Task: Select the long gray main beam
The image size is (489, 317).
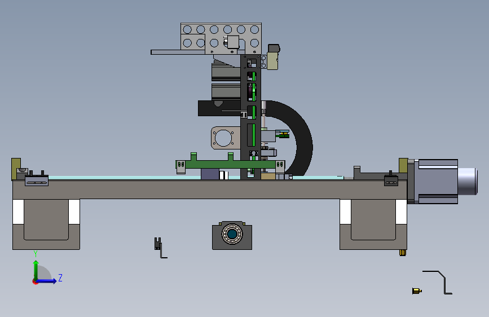Action: (x=210, y=190)
